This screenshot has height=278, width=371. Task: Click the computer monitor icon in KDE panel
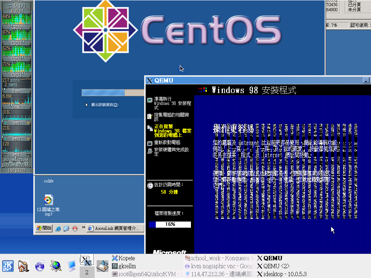tap(71, 266)
